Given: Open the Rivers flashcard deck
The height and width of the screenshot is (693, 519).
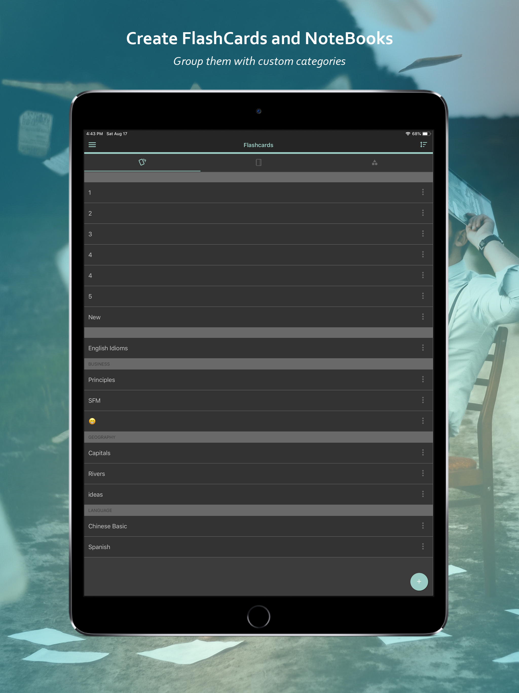Looking at the screenshot, I should coord(97,474).
